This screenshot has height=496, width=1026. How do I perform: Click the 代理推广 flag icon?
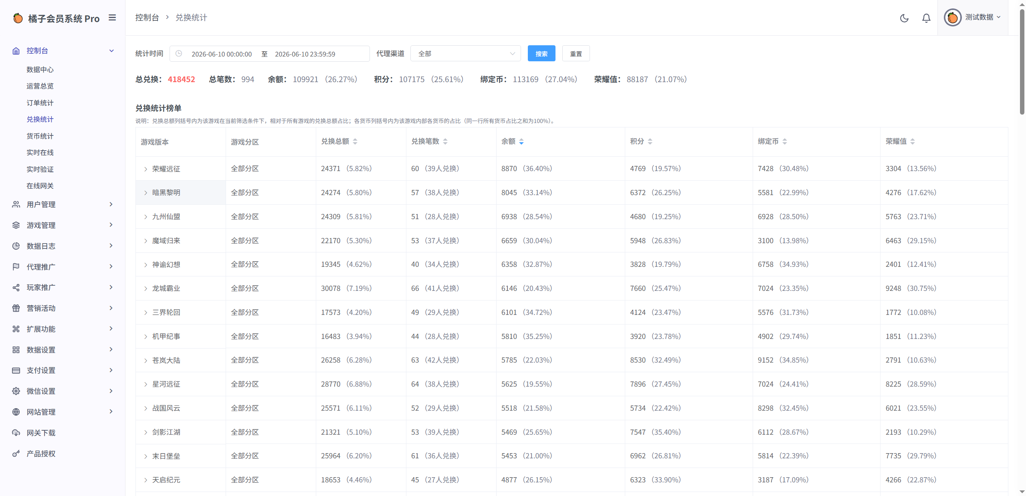(x=16, y=267)
